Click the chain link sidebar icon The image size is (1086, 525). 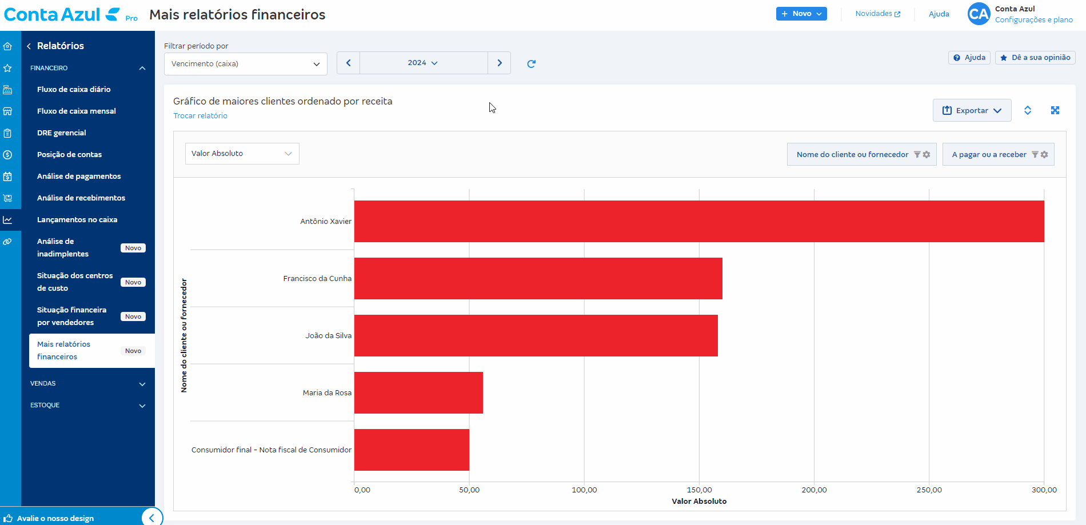click(7, 242)
